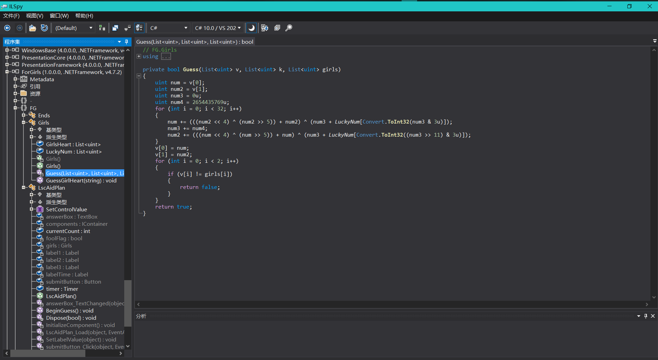Sort results alphabetically in toolbar

[265, 28]
